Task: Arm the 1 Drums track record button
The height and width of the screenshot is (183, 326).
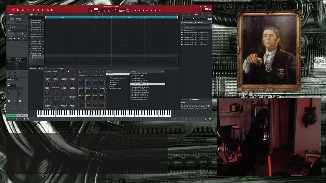Action: 25,25
